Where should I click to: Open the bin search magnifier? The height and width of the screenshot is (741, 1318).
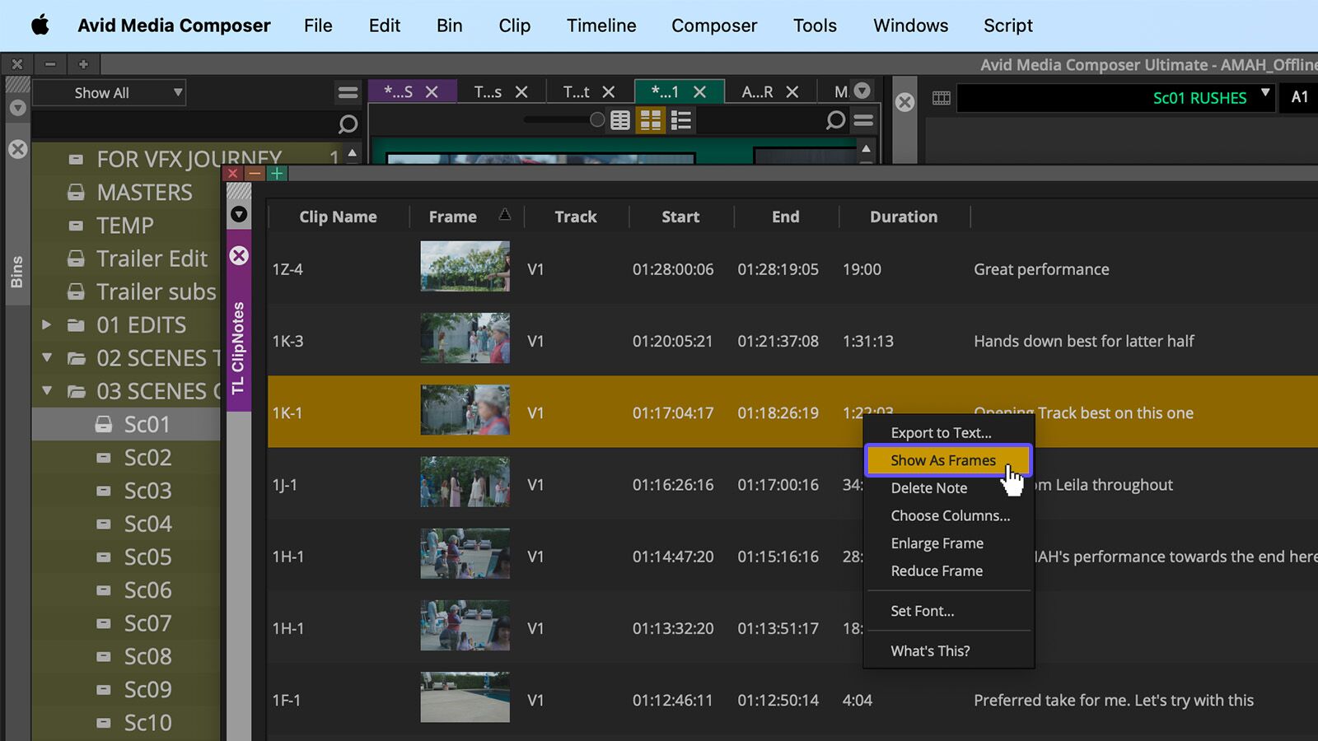pos(835,120)
